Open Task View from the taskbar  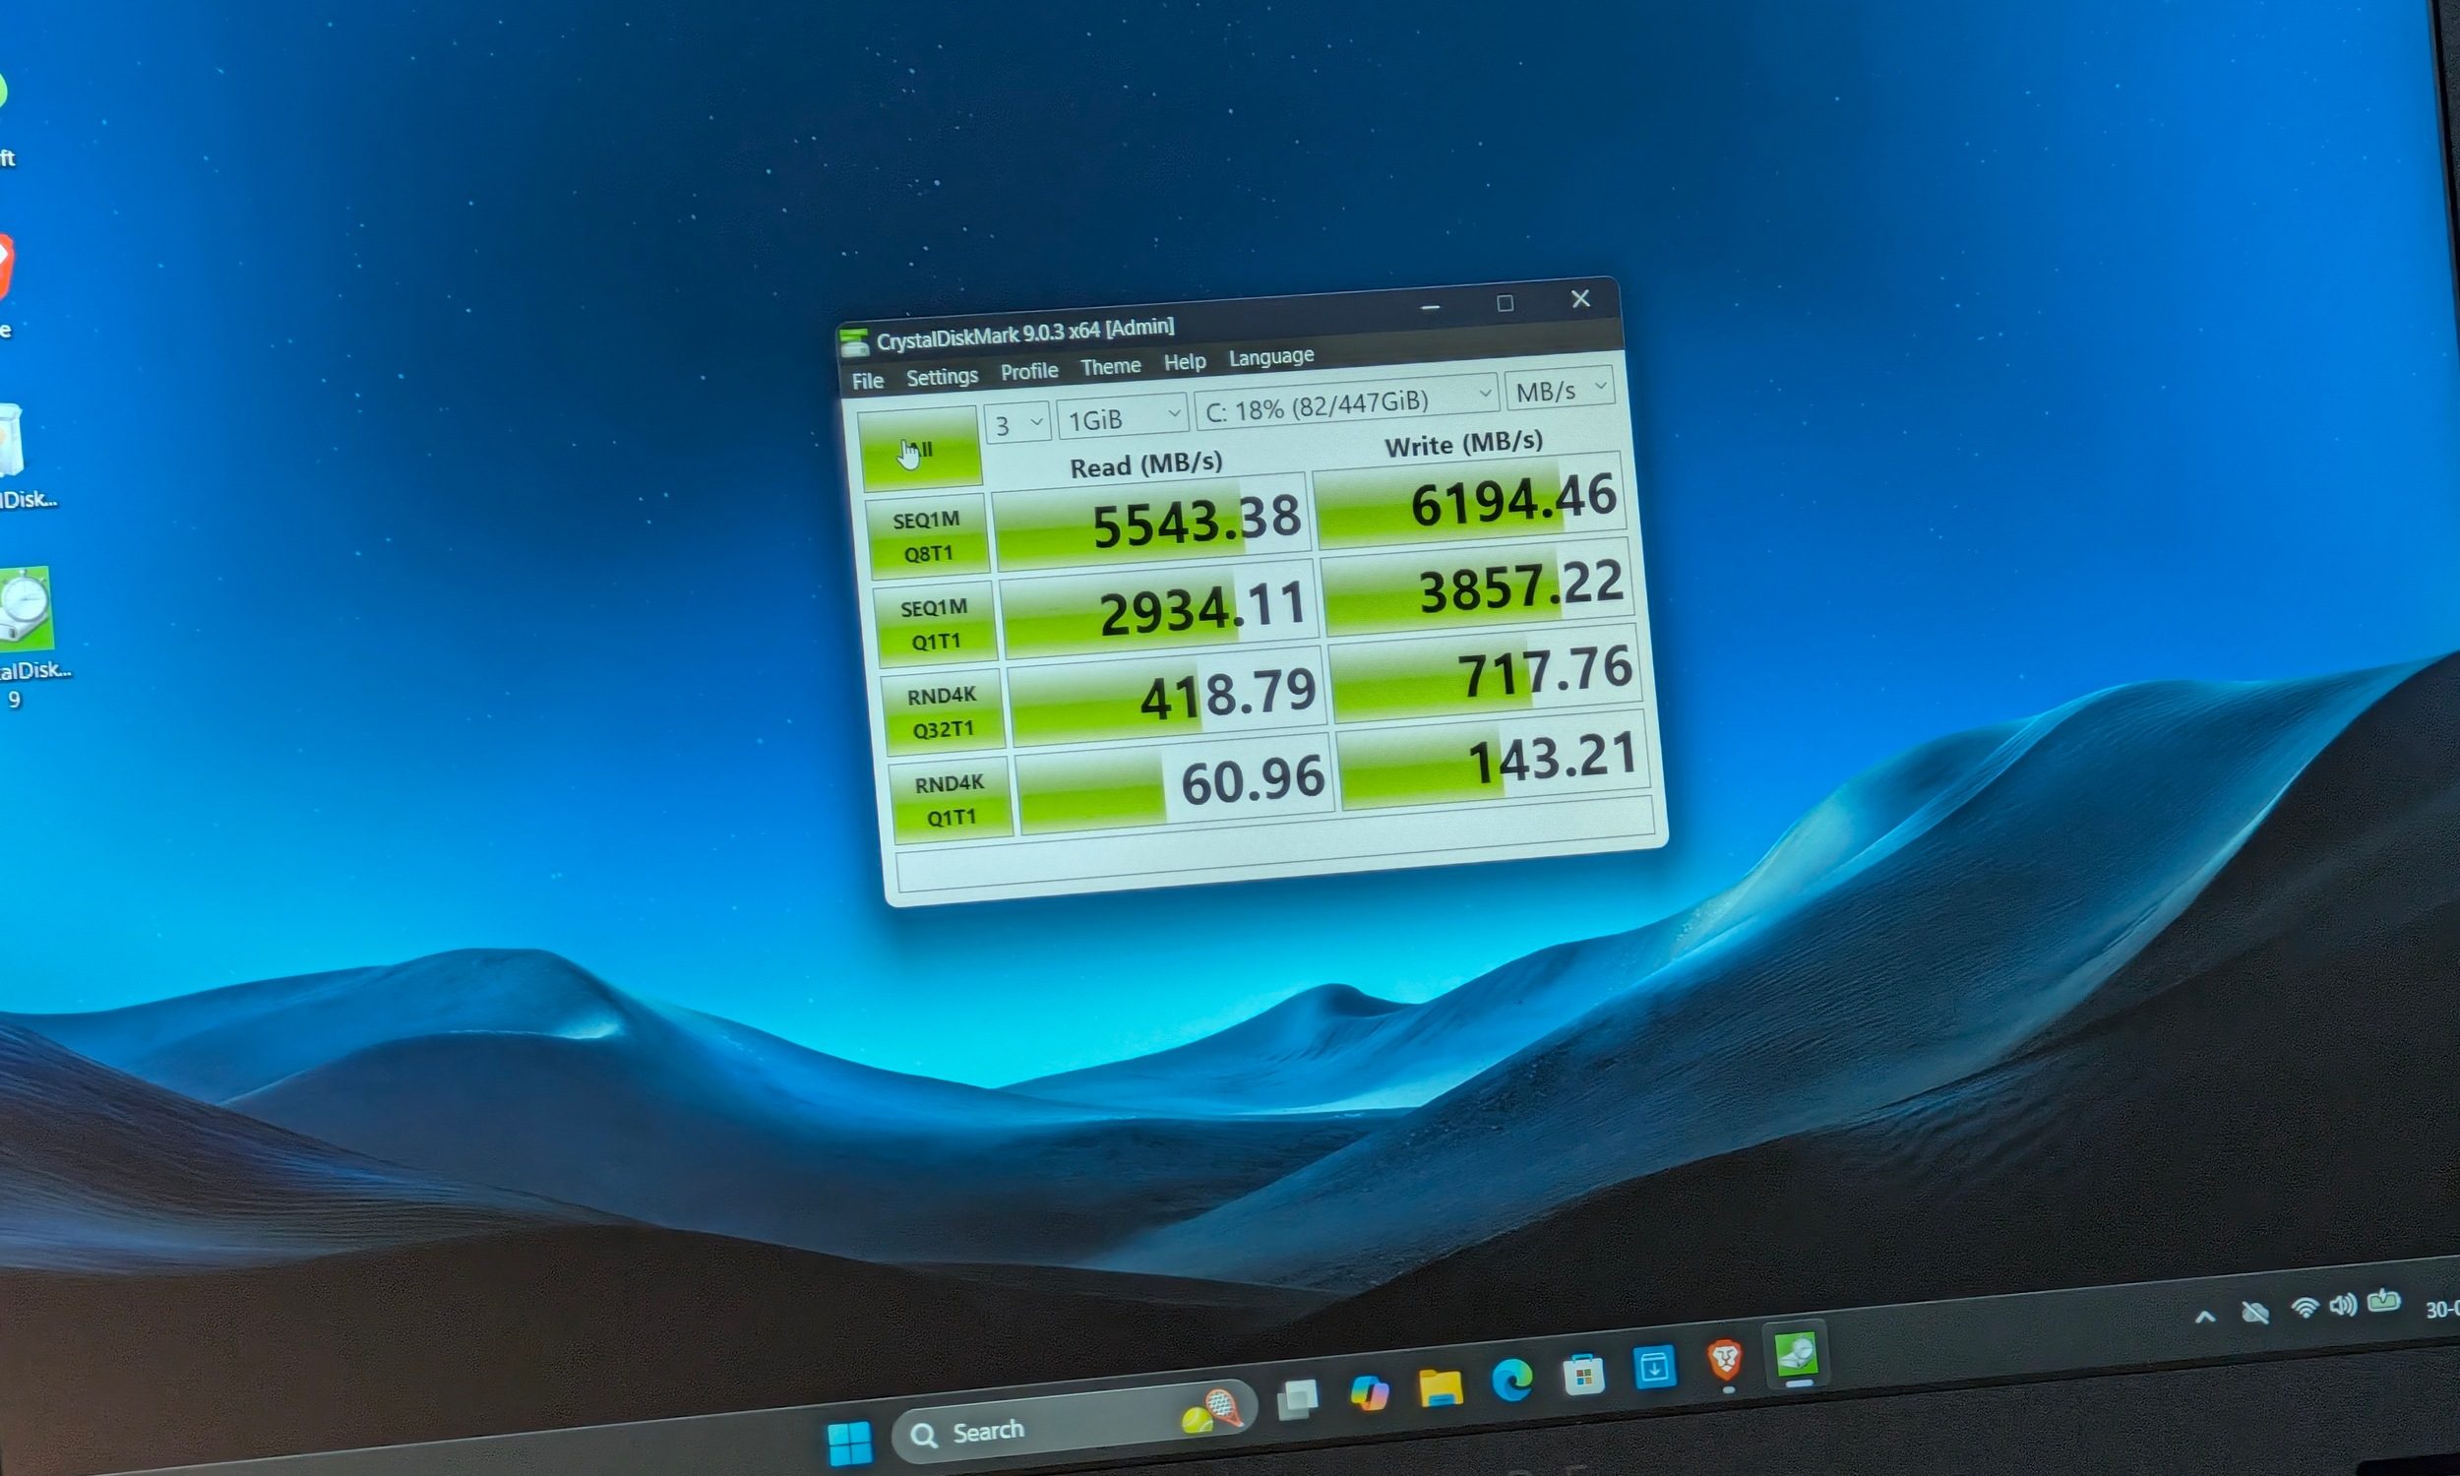click(1298, 1399)
